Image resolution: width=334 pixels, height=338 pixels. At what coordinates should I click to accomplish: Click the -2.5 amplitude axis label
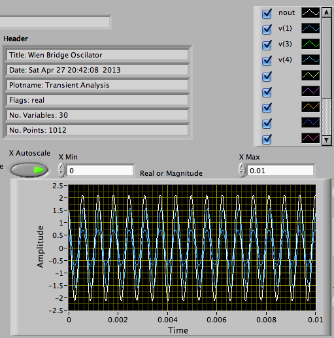[x=56, y=311]
